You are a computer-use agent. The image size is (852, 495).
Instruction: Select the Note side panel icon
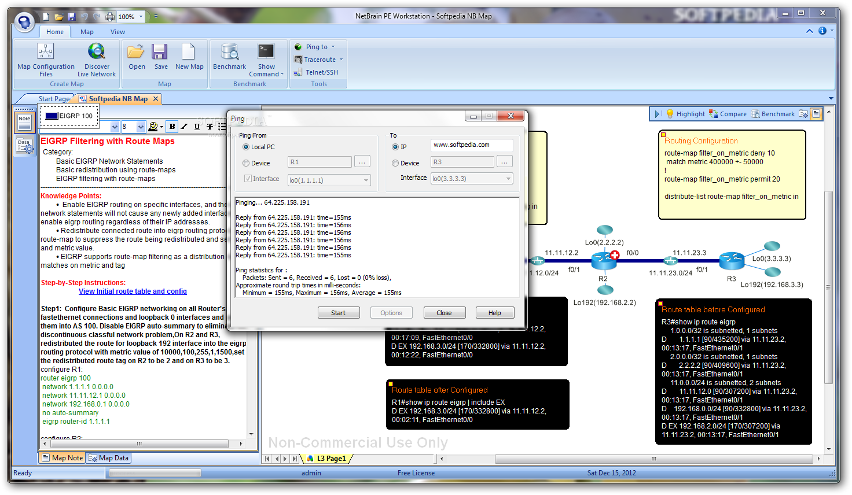point(24,121)
